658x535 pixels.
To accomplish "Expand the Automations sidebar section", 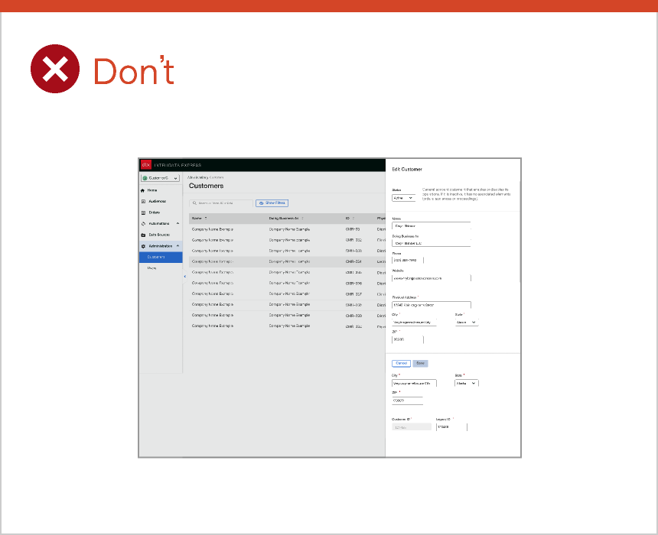I will pos(178,223).
